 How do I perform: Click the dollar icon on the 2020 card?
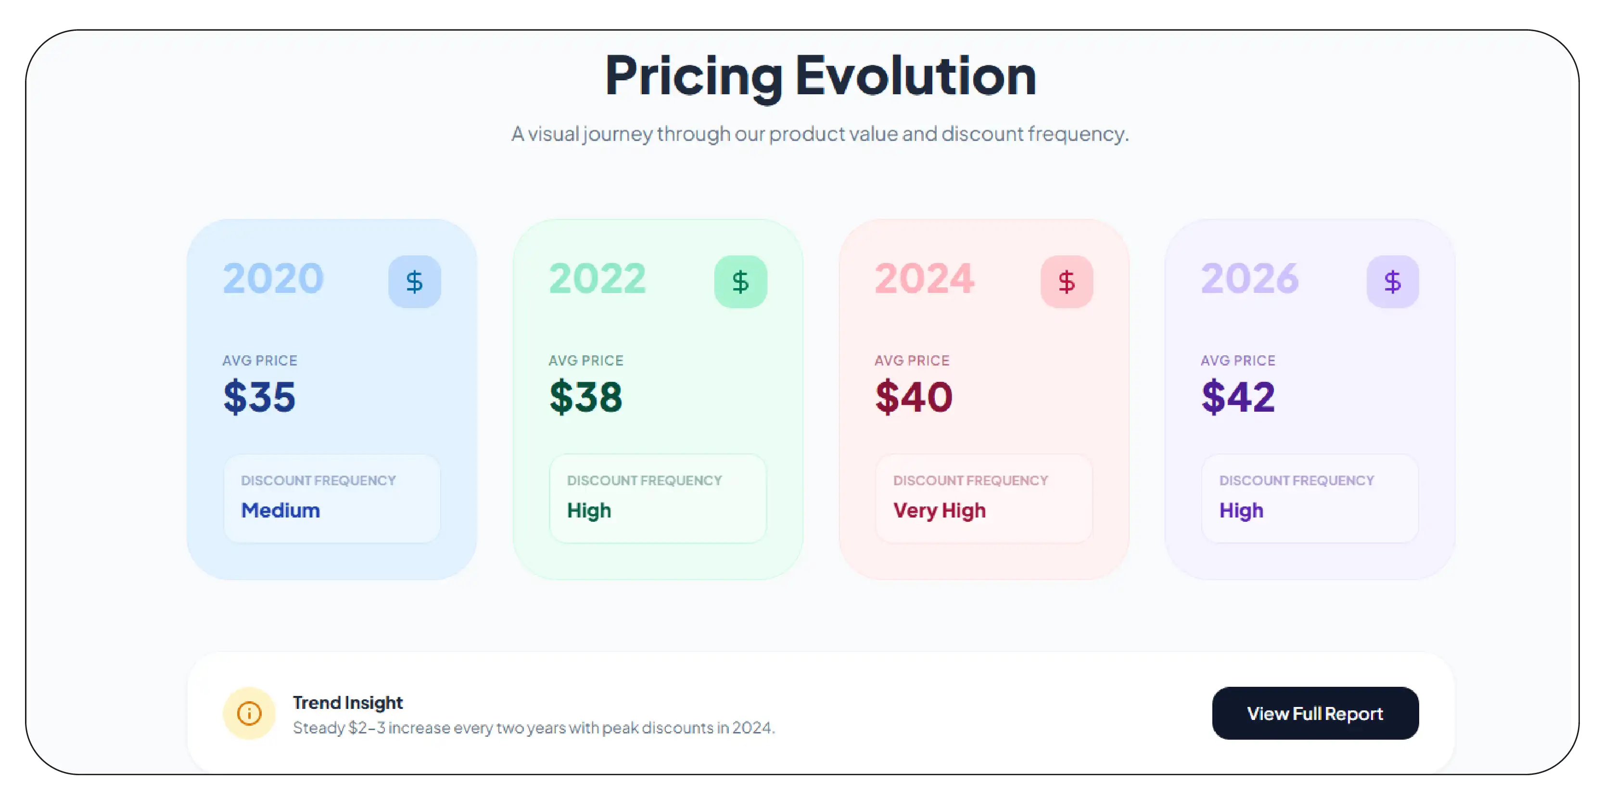(414, 281)
